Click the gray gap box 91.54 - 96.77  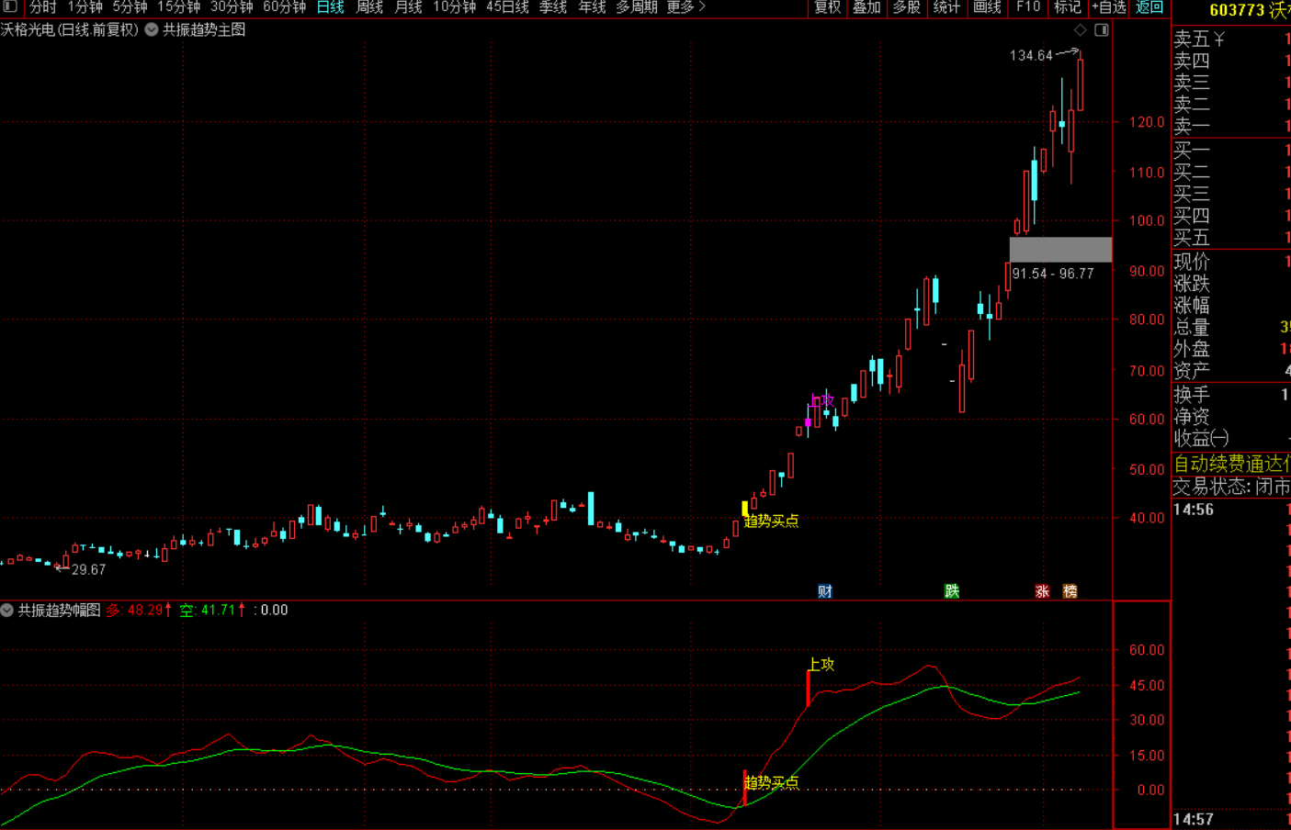pos(1060,250)
